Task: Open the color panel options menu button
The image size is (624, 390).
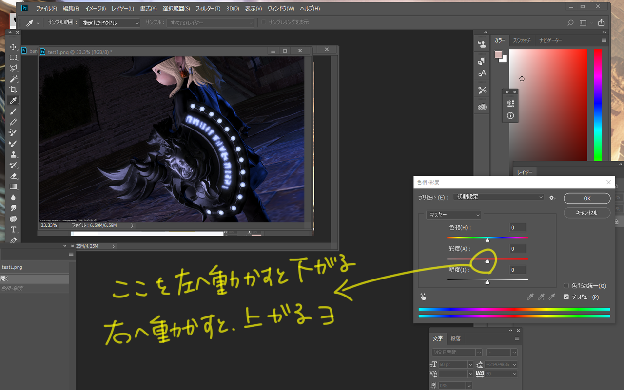Action: tap(604, 40)
